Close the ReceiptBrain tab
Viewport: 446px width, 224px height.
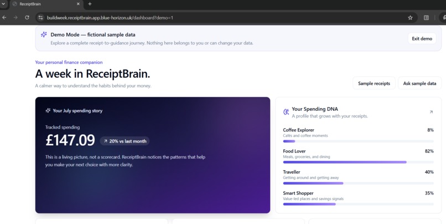78,4
